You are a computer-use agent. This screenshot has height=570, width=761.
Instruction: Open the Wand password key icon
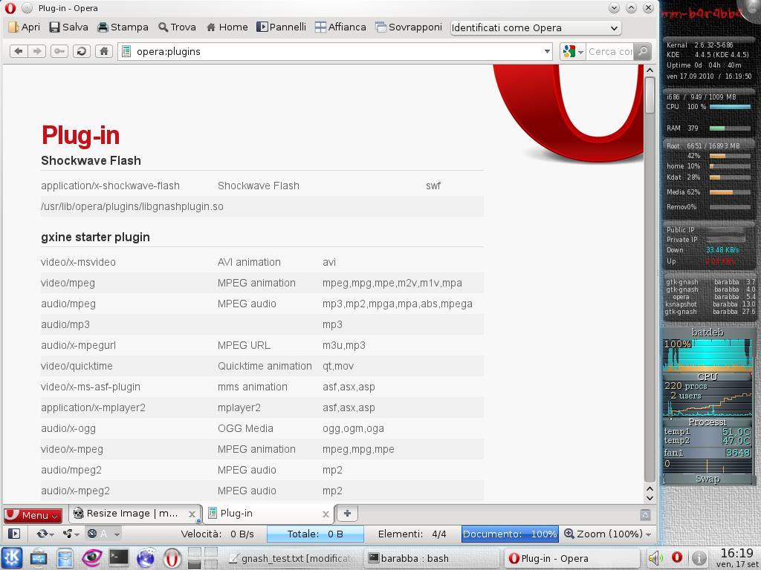click(x=59, y=51)
